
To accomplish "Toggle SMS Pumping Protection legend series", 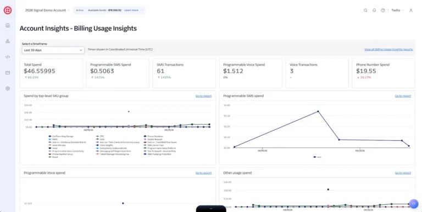I will pos(158,154).
